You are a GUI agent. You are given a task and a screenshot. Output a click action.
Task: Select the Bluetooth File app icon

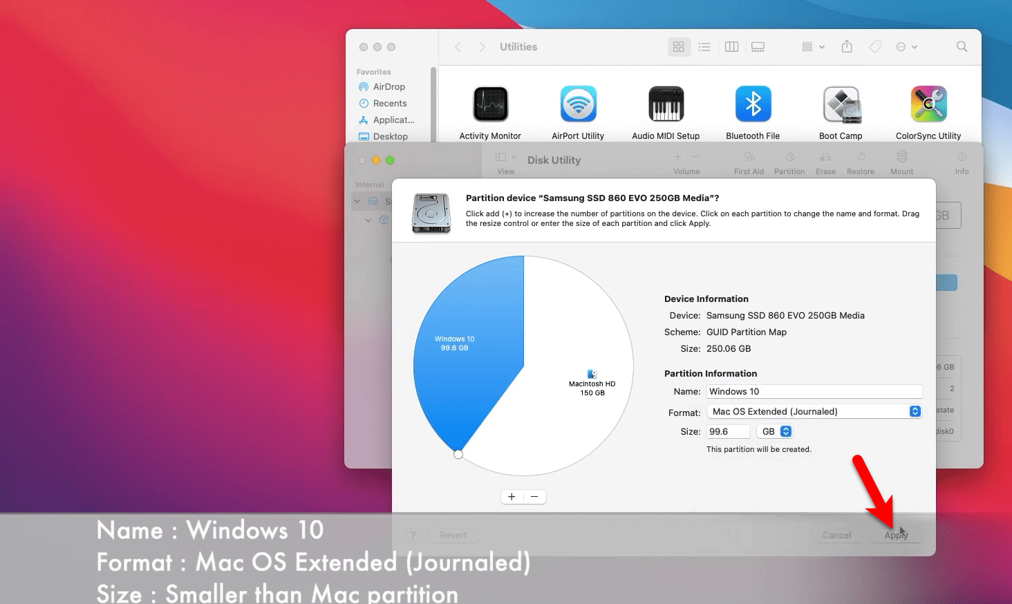tap(753, 104)
